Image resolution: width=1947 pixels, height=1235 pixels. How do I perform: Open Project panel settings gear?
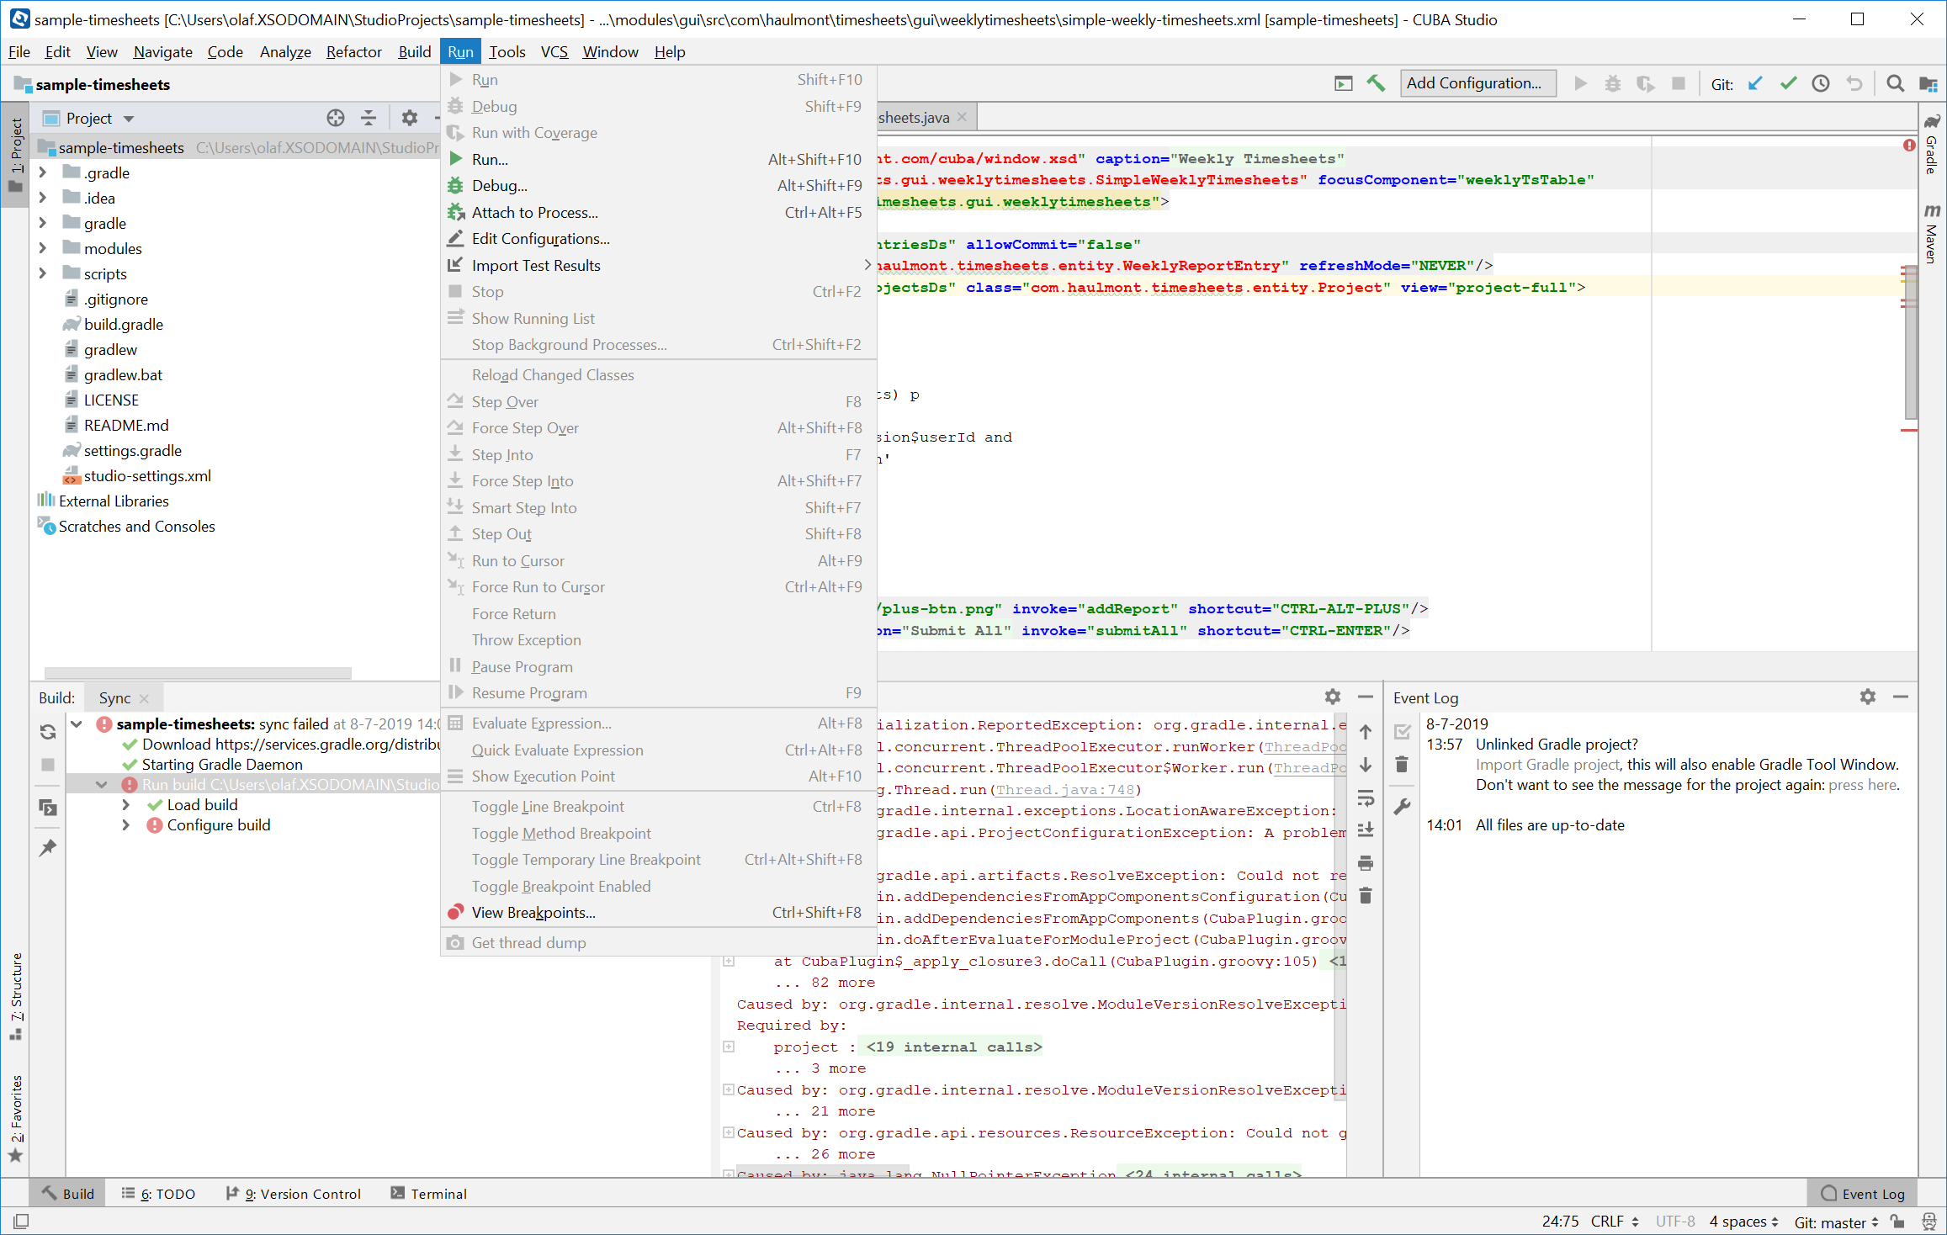point(410,118)
